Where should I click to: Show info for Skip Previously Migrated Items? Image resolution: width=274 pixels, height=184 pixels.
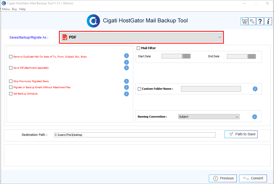(x=127, y=81)
